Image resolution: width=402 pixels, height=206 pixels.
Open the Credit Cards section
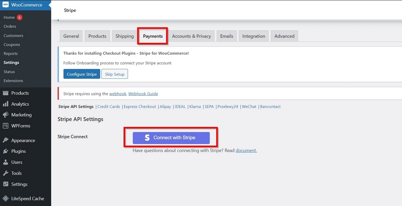109,107
